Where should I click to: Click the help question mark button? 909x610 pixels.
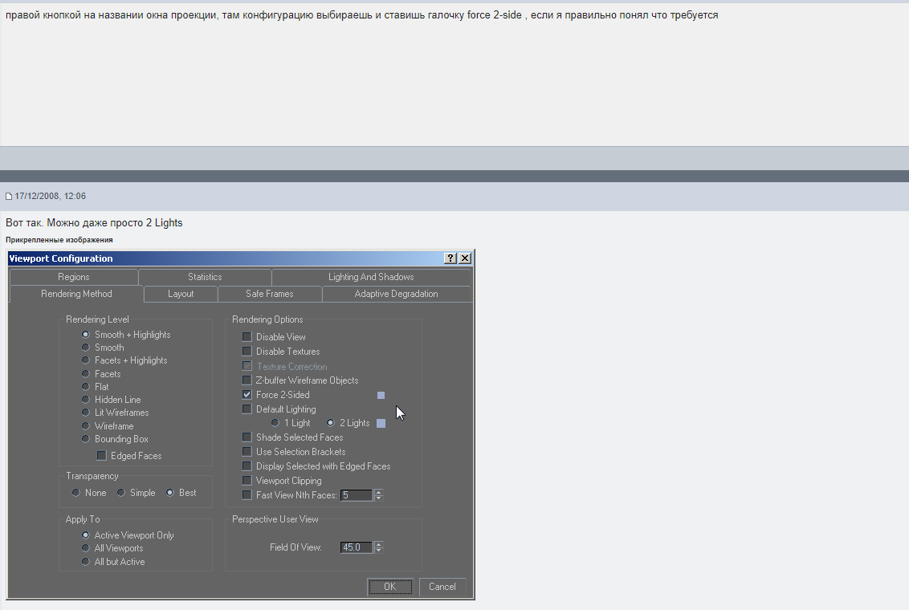[x=450, y=258]
